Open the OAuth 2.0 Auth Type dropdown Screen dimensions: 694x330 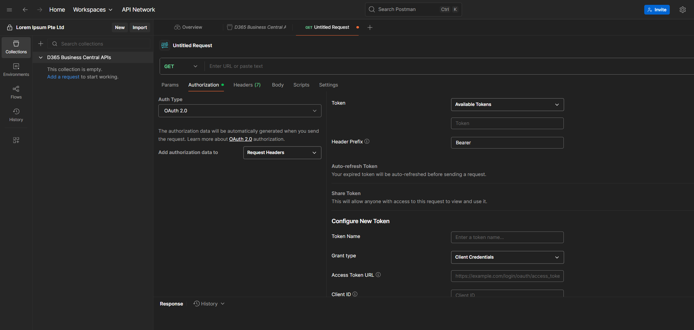tap(240, 111)
